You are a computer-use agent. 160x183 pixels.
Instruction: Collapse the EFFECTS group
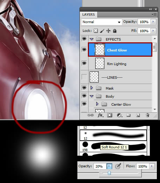[92, 39]
